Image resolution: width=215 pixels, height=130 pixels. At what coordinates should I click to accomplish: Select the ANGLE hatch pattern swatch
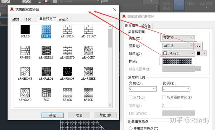coord(46,29)
